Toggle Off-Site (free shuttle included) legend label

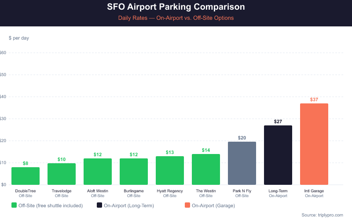click(x=51, y=205)
